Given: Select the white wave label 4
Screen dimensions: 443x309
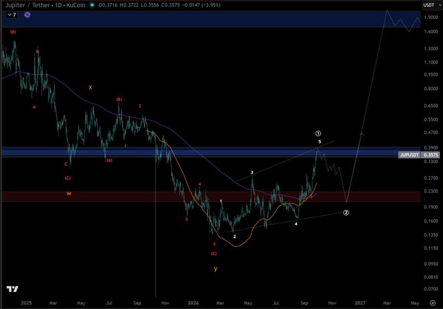Looking at the screenshot, I should pos(296,224).
